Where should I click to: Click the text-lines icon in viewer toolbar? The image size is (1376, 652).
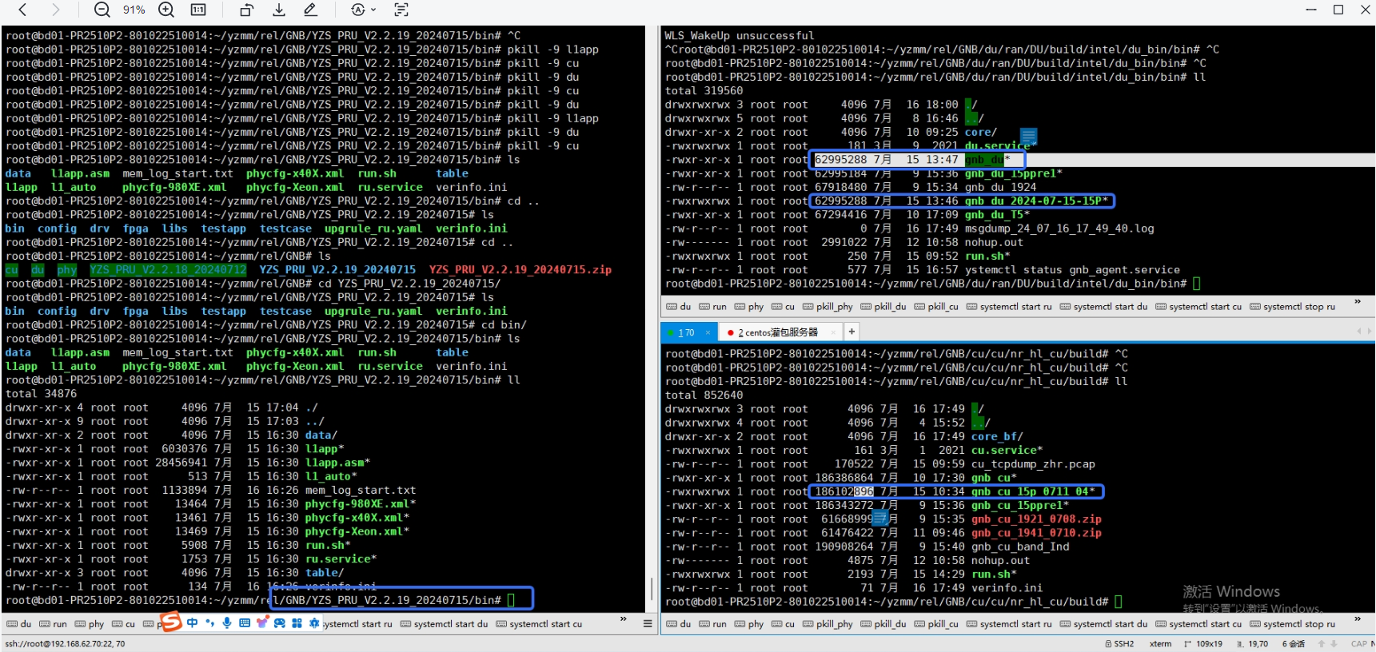(x=401, y=10)
